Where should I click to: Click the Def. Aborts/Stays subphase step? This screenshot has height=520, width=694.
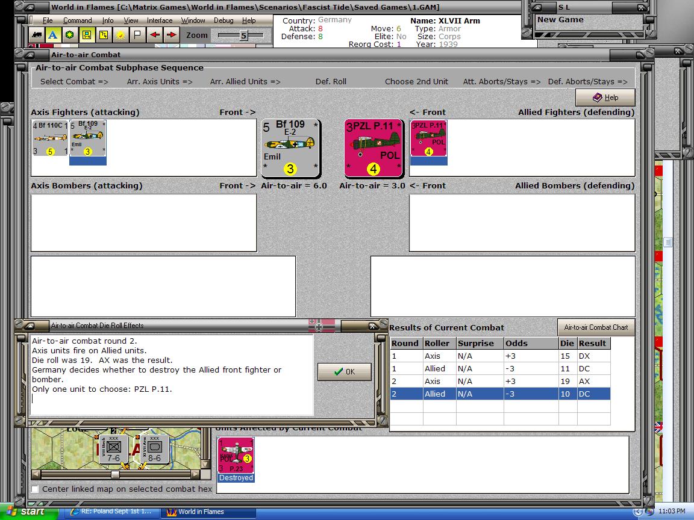(x=588, y=81)
